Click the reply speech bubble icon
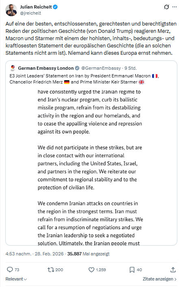The image size is (181, 287). click(10, 270)
